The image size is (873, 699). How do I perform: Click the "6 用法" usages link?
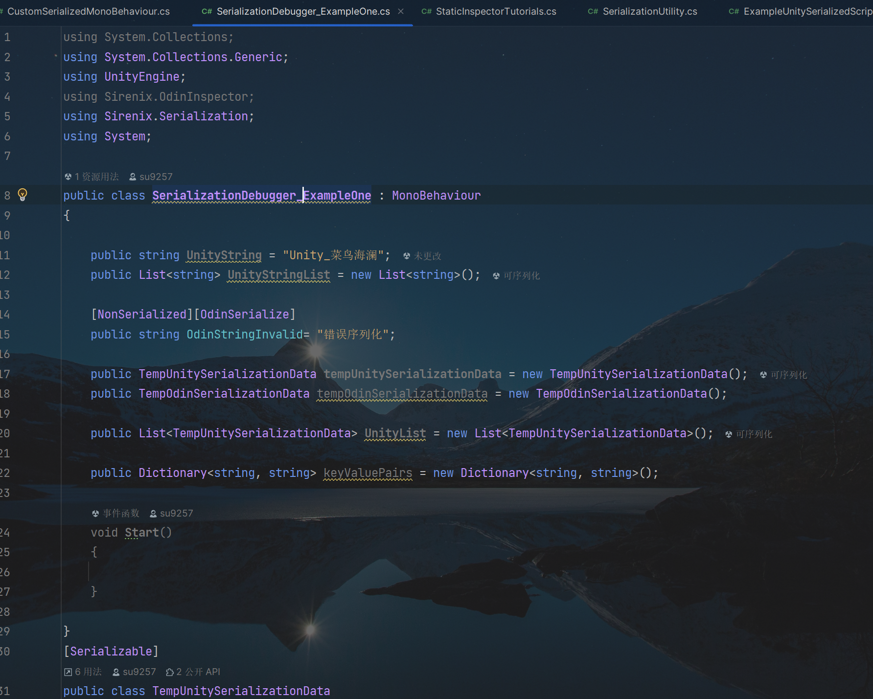point(88,672)
